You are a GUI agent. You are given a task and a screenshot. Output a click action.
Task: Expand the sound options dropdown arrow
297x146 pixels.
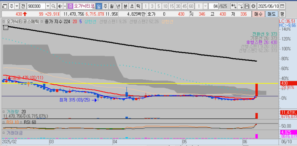[x=65, y=7]
